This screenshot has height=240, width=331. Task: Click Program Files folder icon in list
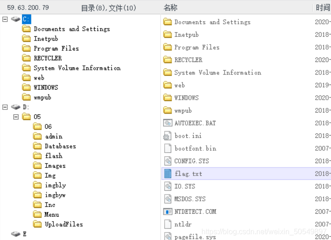point(168,47)
